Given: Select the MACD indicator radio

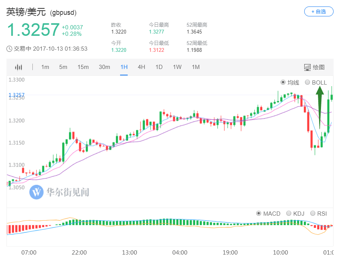Looking at the screenshot, I should click(259, 213).
